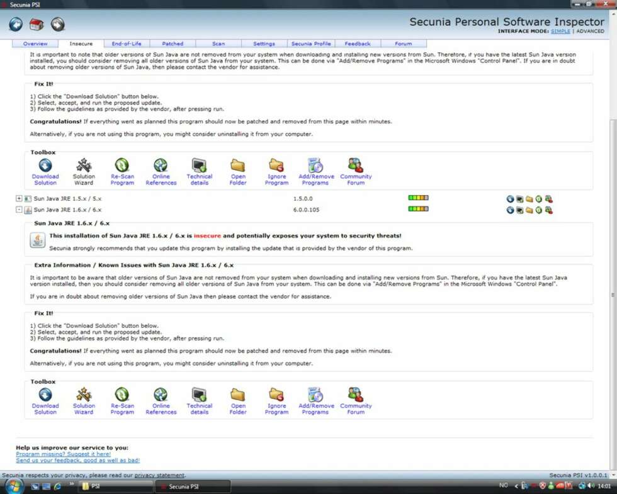The image size is (617, 494).
Task: Click the threat rating bar for JRE 1.6.x
Action: click(418, 209)
